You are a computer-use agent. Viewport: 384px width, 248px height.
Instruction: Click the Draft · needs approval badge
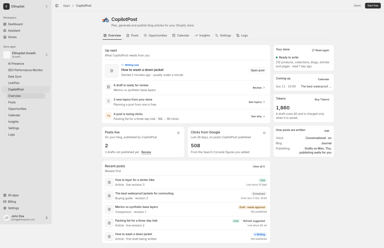[252, 208]
